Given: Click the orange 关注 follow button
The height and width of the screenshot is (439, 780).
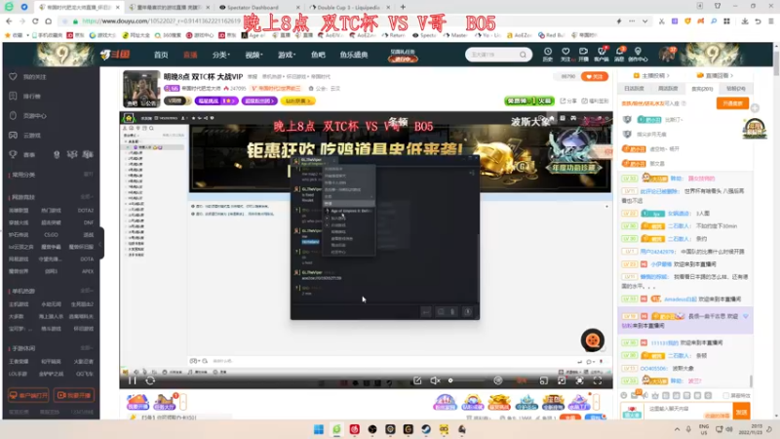Looking at the screenshot, I should click(595, 77).
